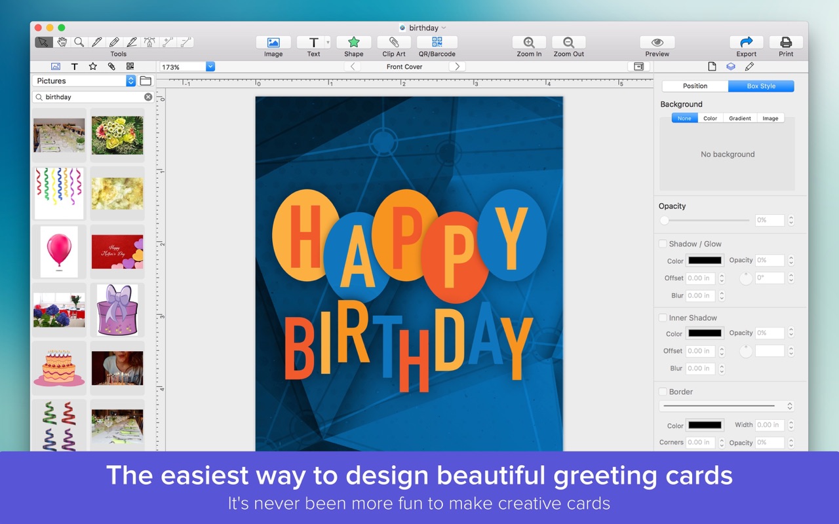Enable the Border checkbox
The width and height of the screenshot is (839, 524).
[663, 392]
